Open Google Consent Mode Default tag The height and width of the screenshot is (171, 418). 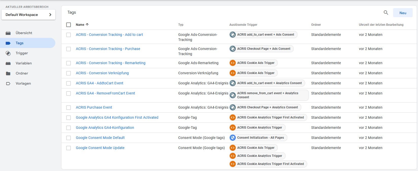coord(100,138)
